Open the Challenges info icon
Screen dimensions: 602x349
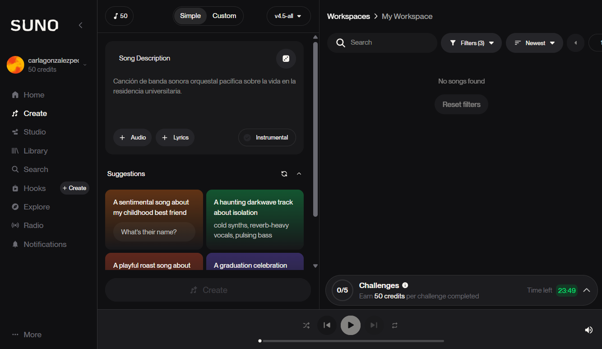(405, 285)
